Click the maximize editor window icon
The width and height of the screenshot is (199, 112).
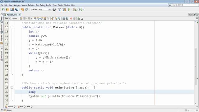point(197,15)
